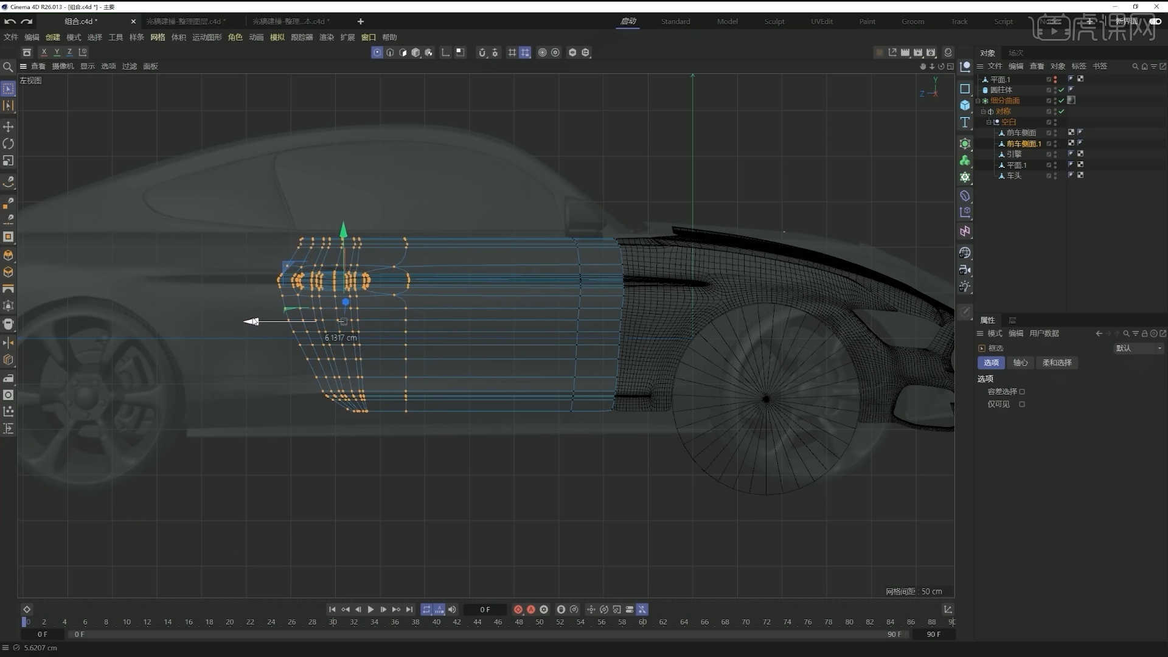1168x657 pixels.
Task: Open the 完稿建模-整理图层.c4d document tab
Action: 185,21
